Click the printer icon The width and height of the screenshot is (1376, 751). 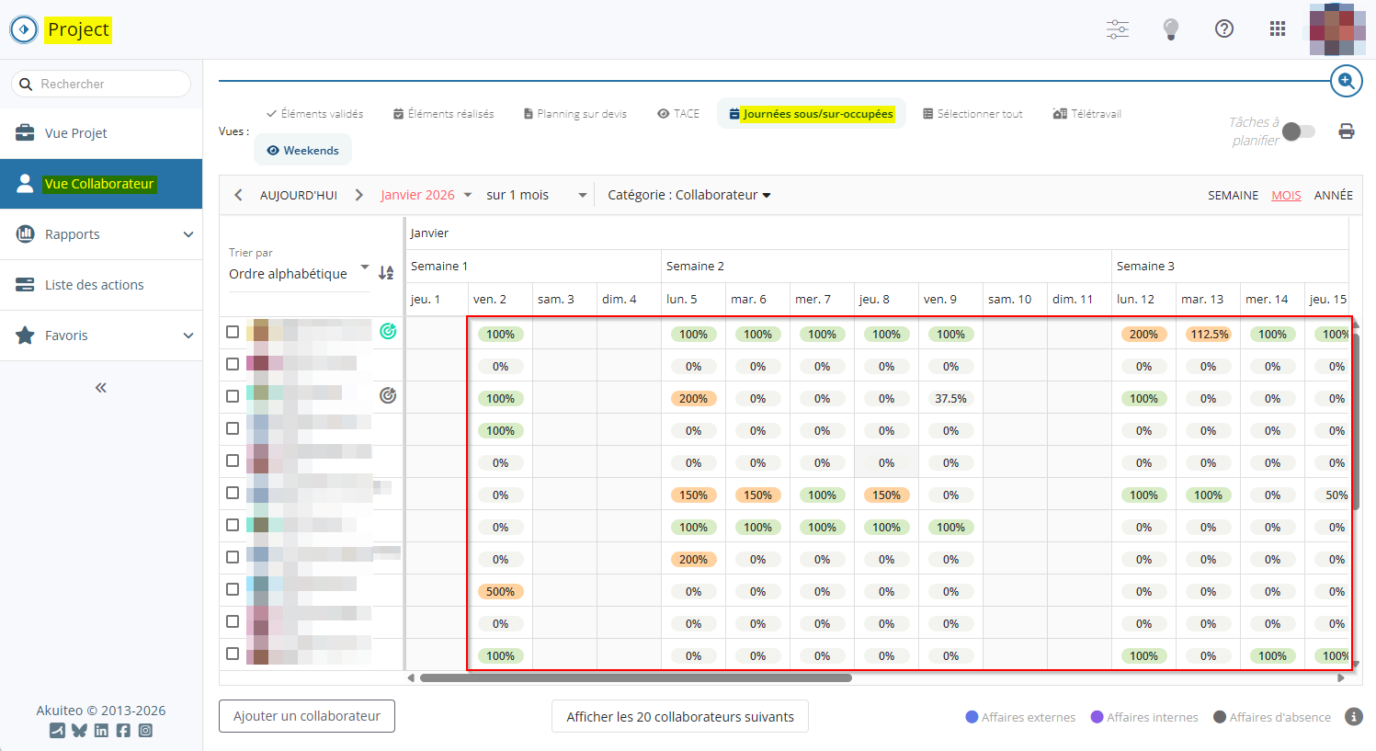click(x=1346, y=131)
